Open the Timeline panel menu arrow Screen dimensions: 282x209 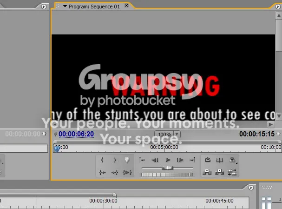[x=251, y=188]
